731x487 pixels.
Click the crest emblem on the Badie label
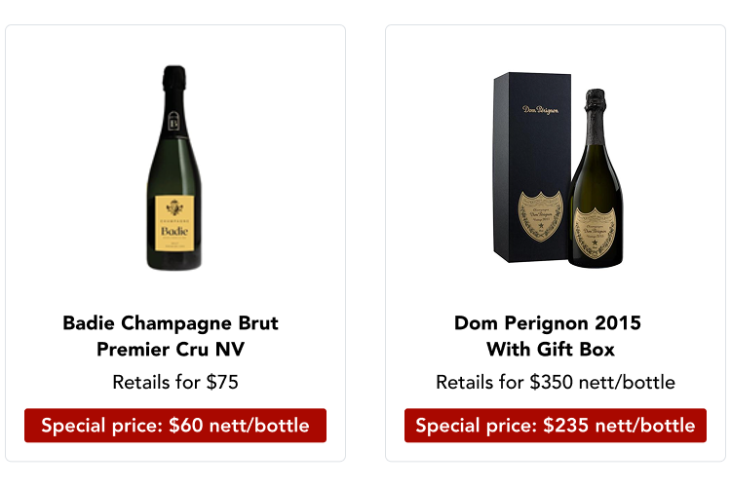click(x=175, y=209)
